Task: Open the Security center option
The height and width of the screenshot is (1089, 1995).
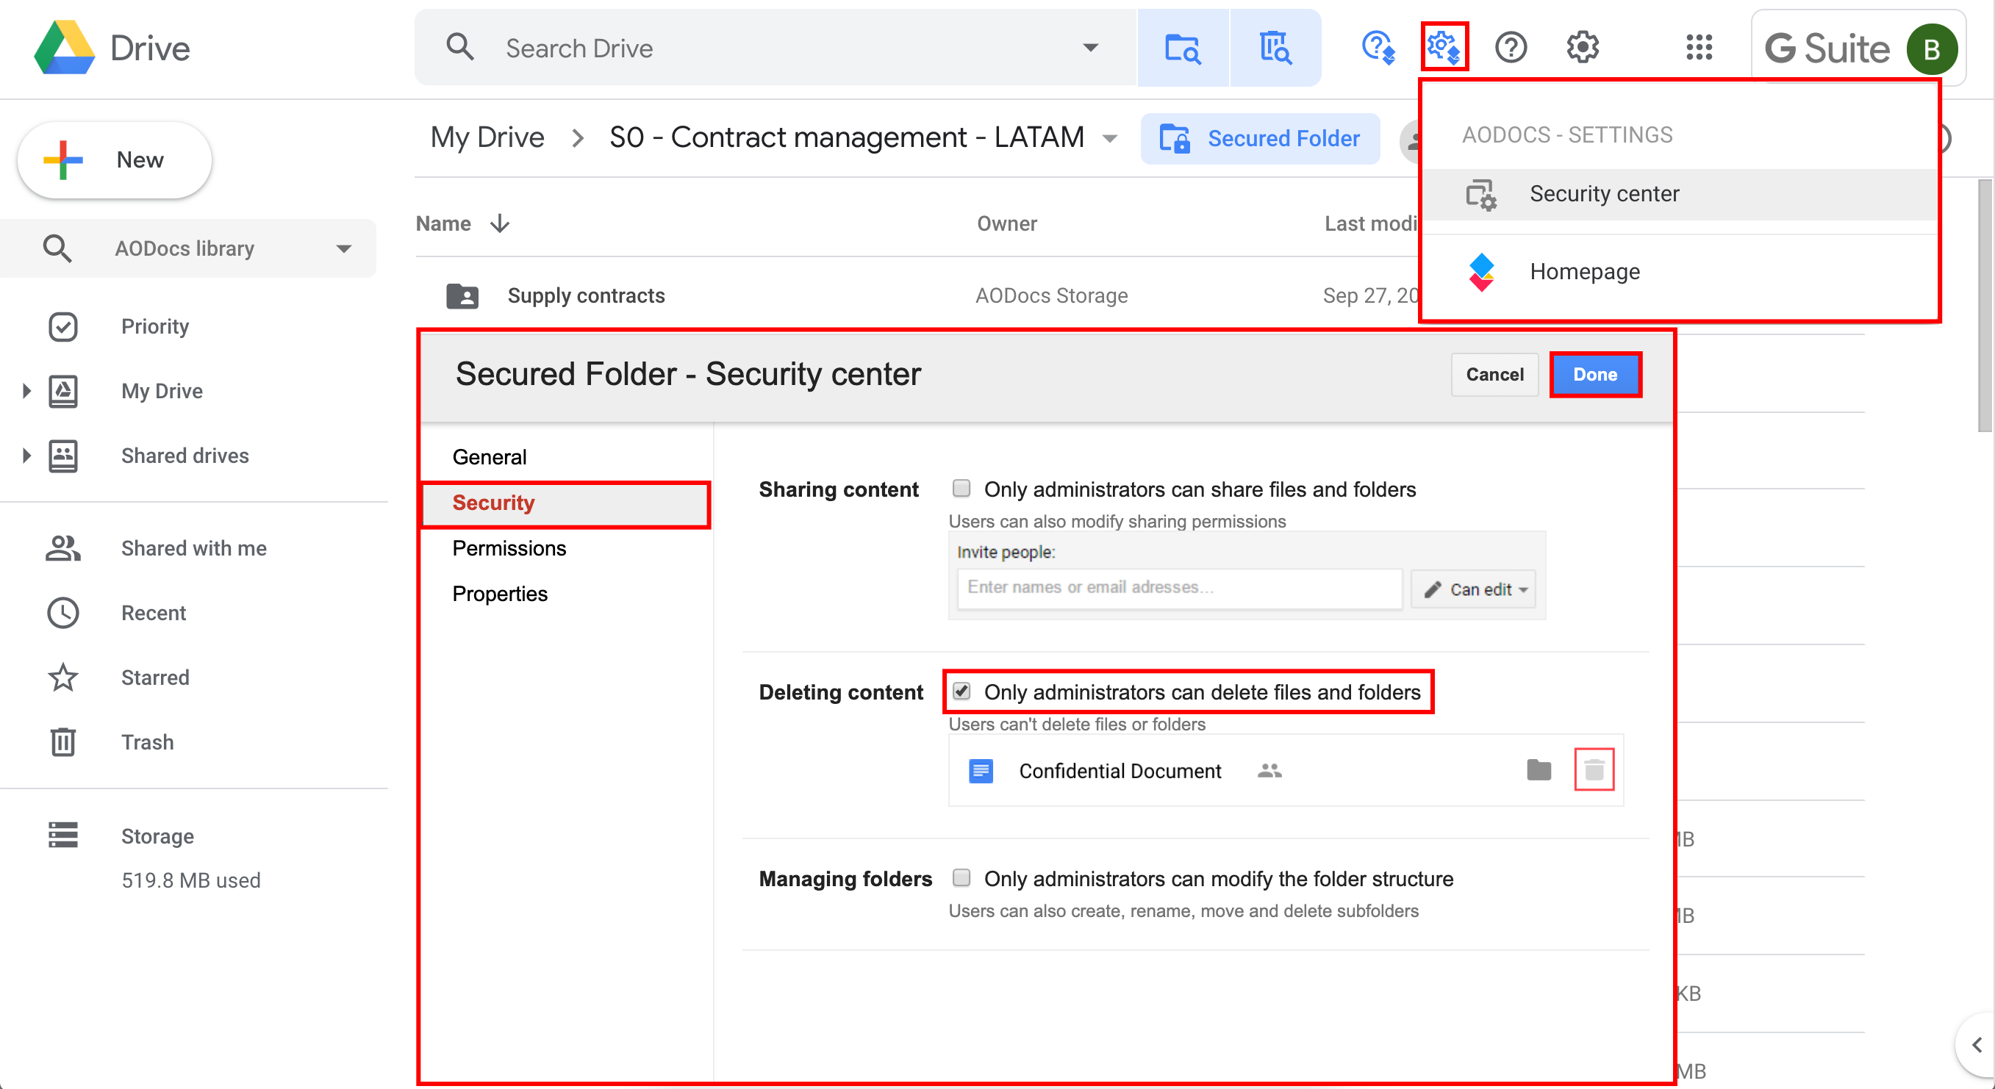Action: pyautogui.click(x=1605, y=193)
